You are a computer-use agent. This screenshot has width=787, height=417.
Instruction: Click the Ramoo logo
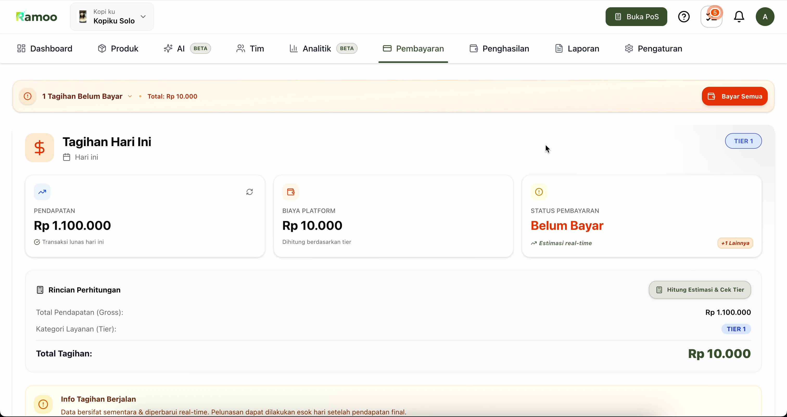[37, 17]
